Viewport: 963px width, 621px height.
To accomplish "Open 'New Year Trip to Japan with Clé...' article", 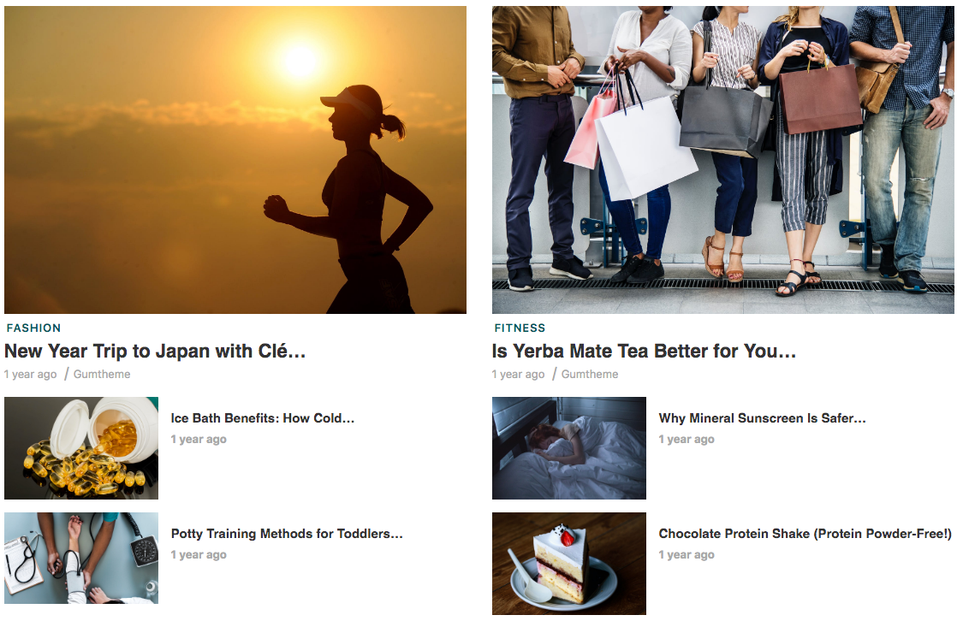I will pos(155,351).
